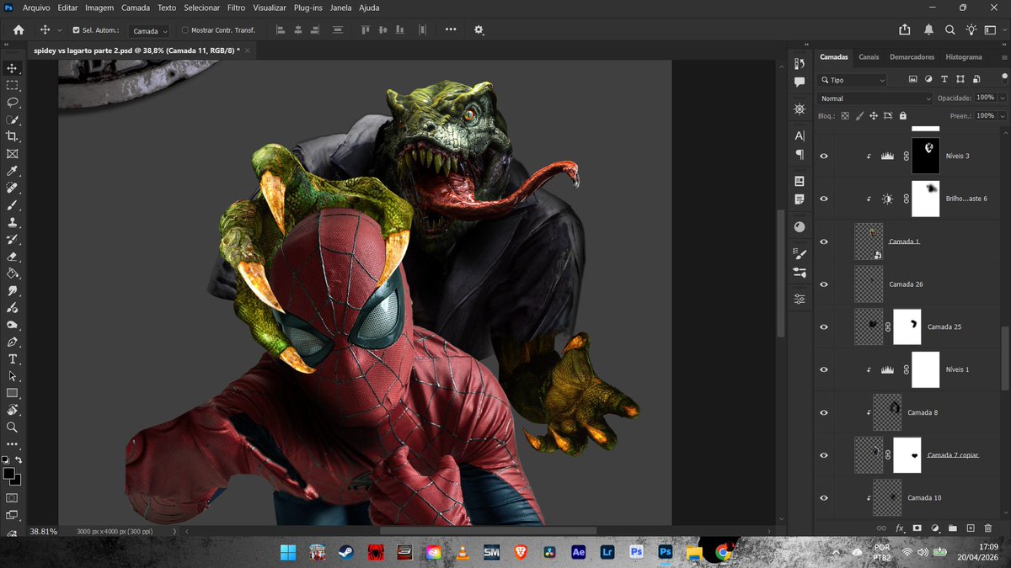Switch to the Canais tab

point(869,57)
